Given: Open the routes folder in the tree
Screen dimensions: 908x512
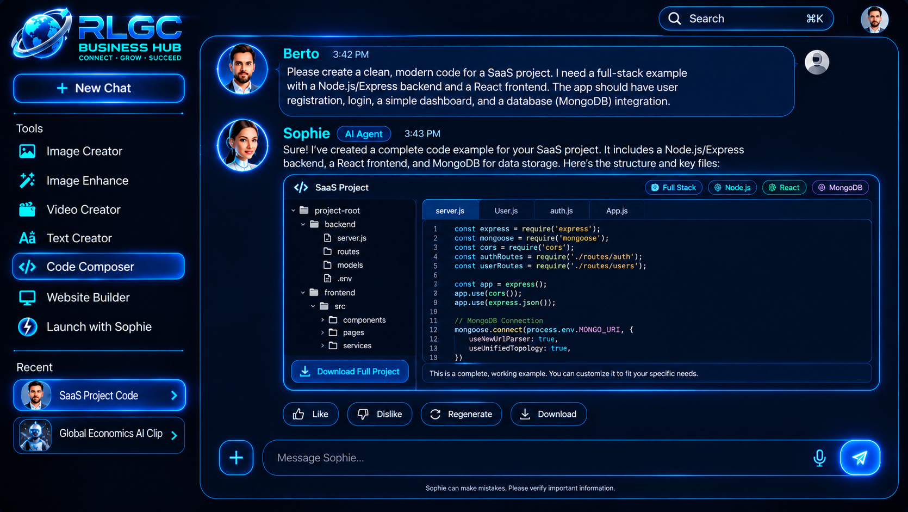Looking at the screenshot, I should (x=341, y=251).
